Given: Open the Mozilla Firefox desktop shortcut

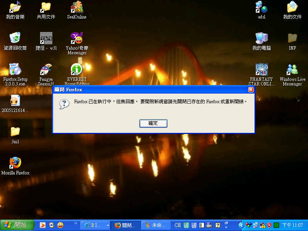Looking at the screenshot, I should (15, 163).
